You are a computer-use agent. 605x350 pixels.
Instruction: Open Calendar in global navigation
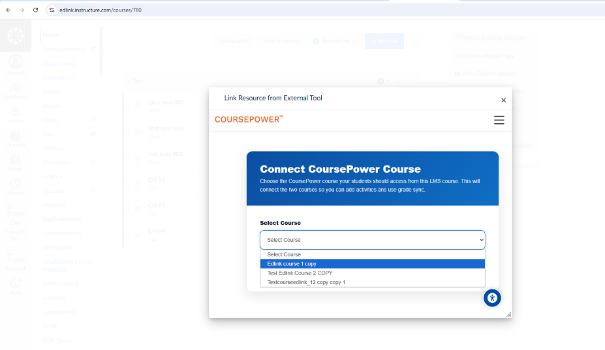pos(16,139)
